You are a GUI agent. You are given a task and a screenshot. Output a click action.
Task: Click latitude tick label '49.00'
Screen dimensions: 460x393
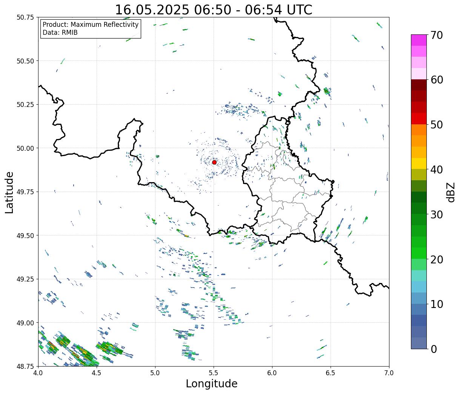(25, 323)
